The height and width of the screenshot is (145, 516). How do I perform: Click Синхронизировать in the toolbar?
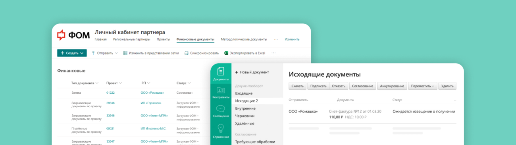click(201, 53)
